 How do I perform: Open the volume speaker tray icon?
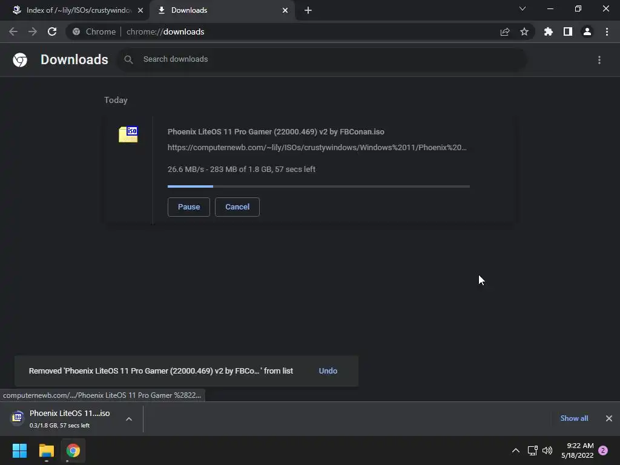tap(547, 450)
